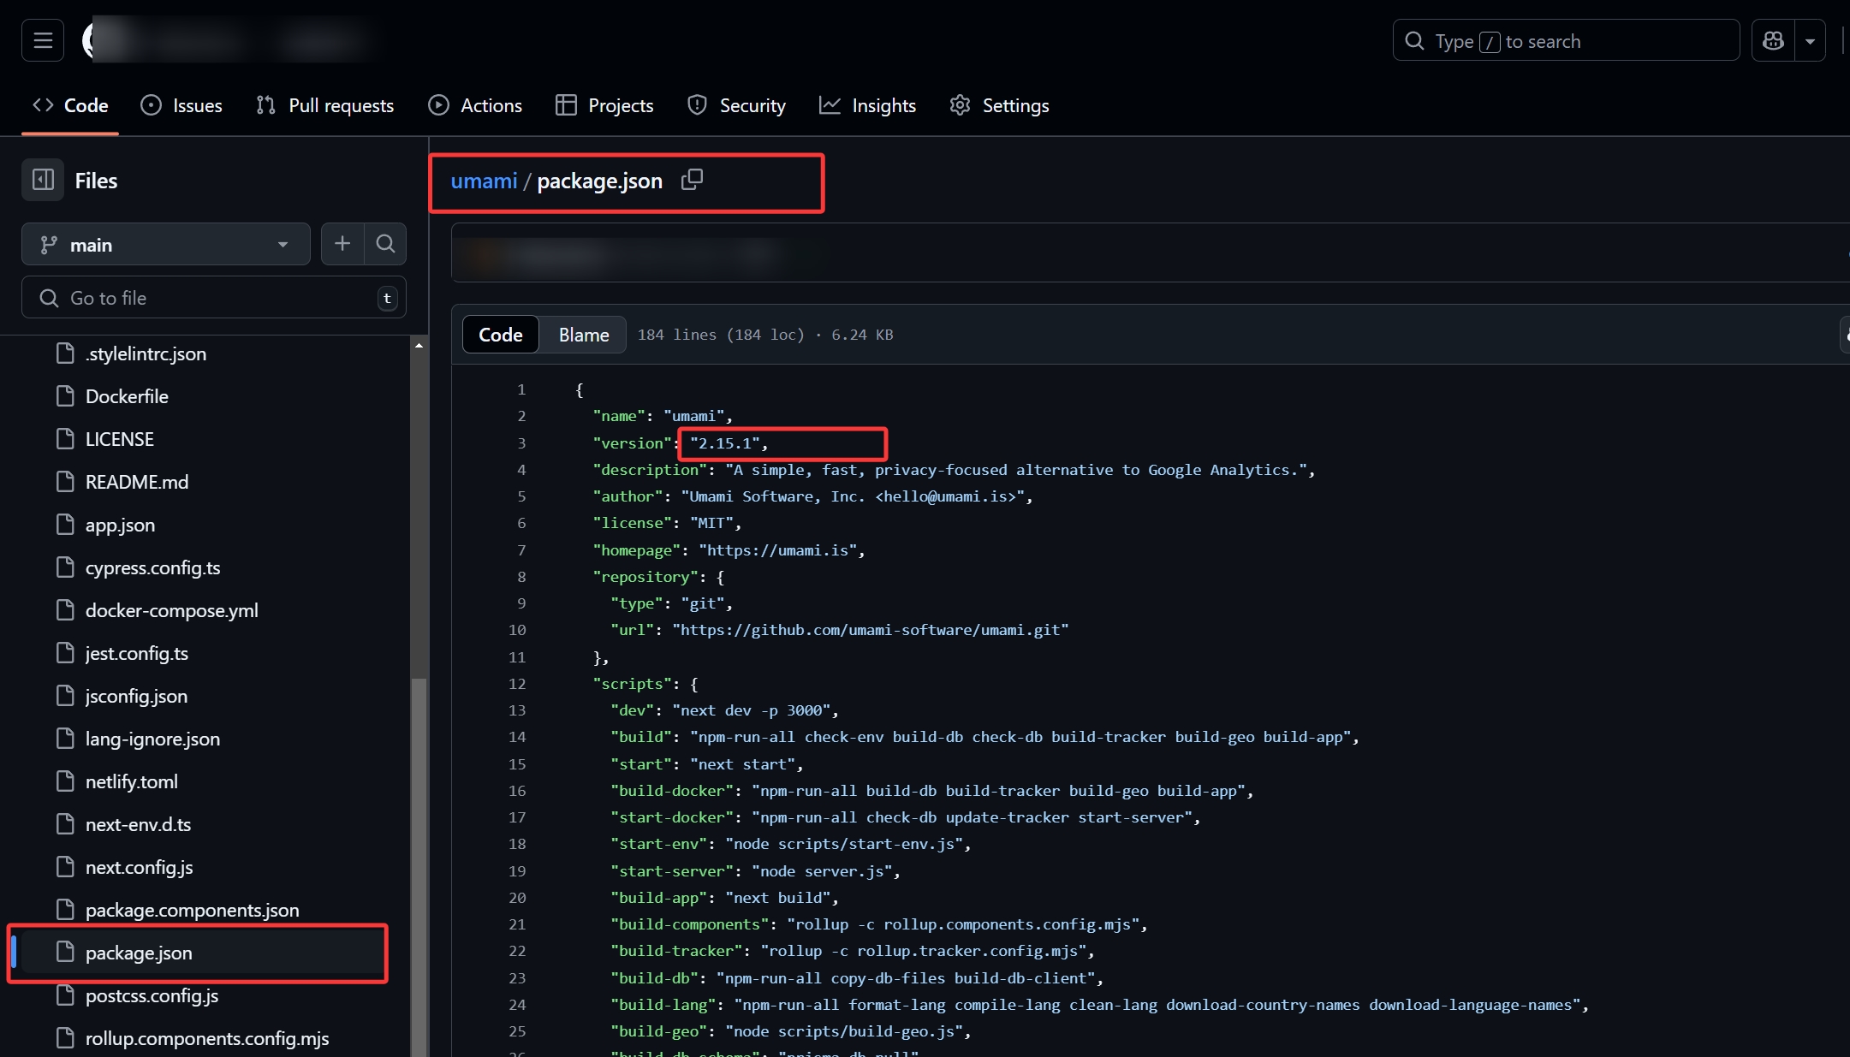This screenshot has width=1850, height=1057.
Task: Open the Security tab
Action: [736, 105]
